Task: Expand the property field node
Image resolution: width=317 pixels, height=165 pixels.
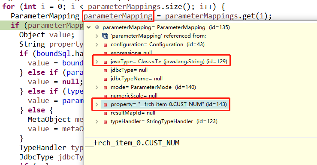Action: 97,104
